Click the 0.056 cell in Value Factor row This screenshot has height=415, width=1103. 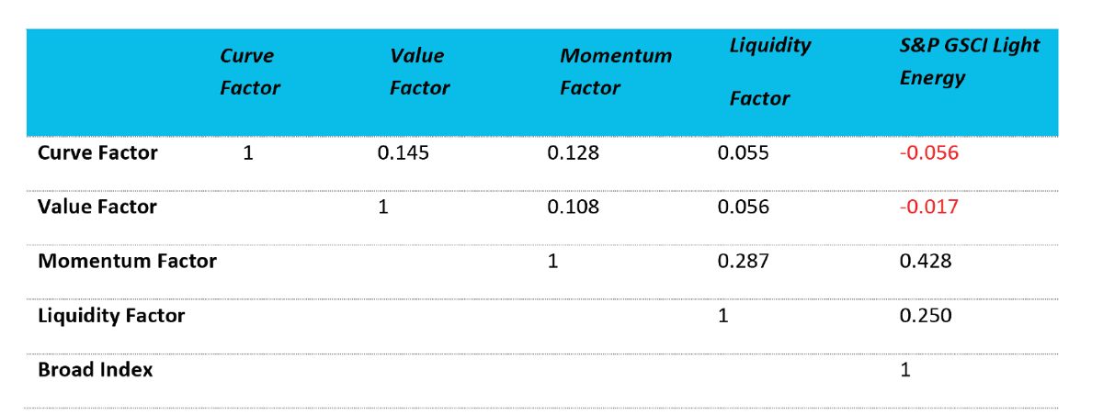point(743,207)
